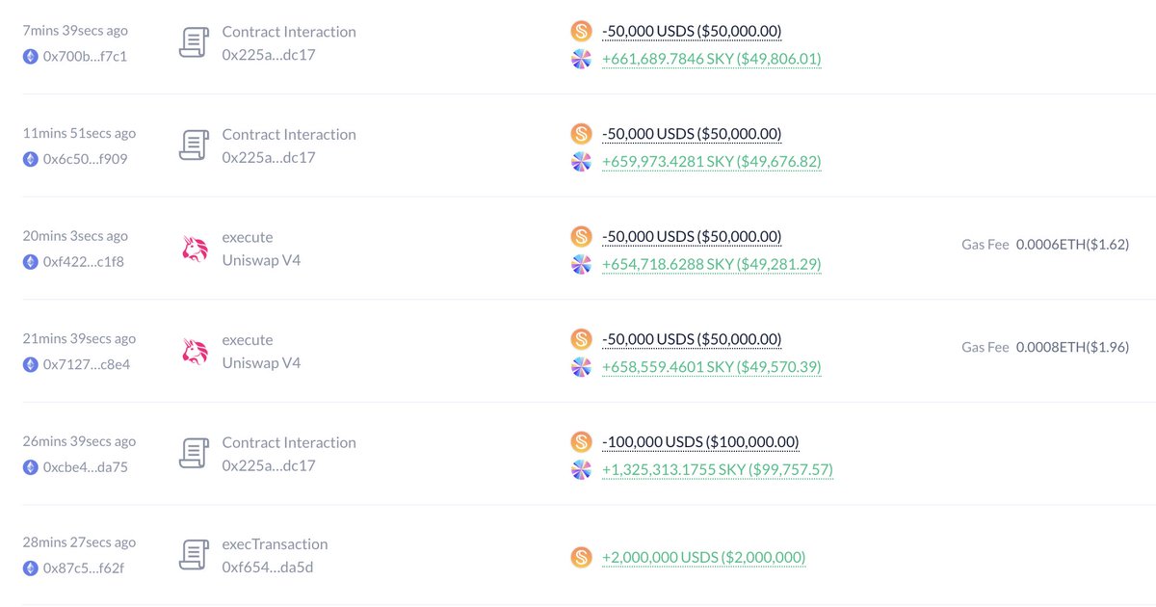The image size is (1156, 607).
Task: Click '21mins 39secs ago' timestamp
Action: coord(79,339)
